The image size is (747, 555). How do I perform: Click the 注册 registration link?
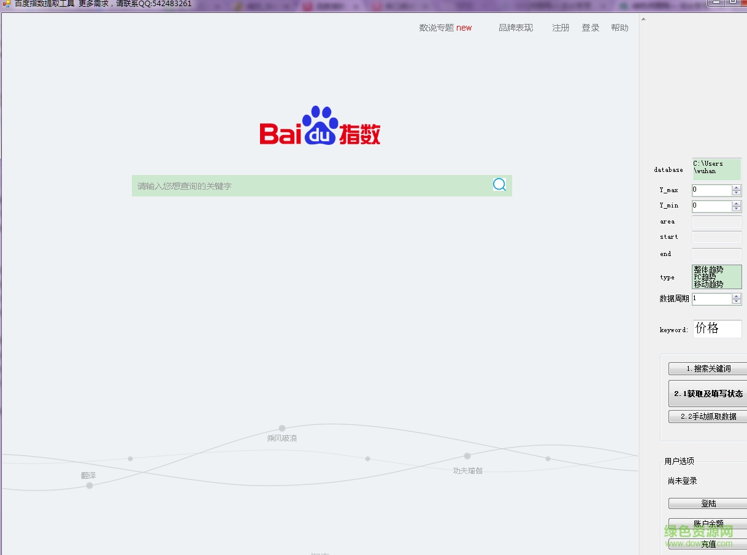point(560,28)
